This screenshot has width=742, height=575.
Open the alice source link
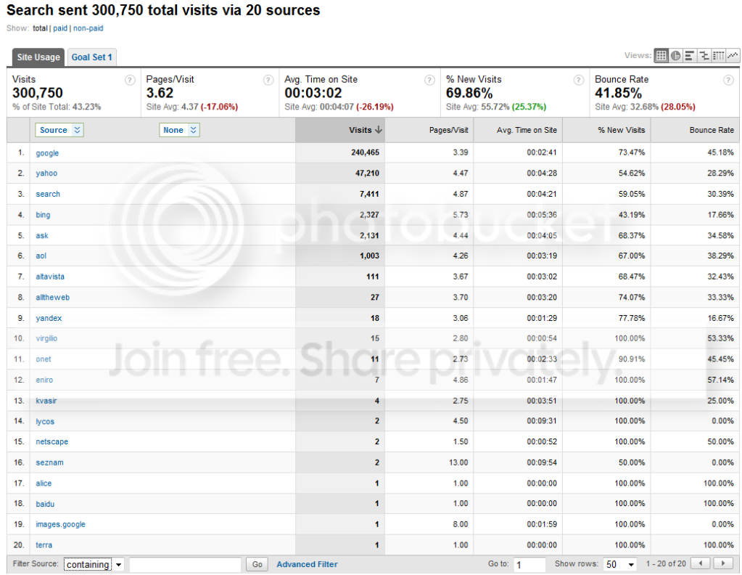pyautogui.click(x=44, y=483)
